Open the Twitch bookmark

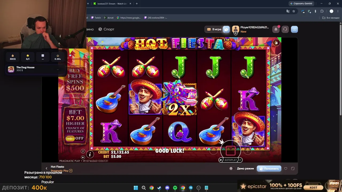[x=96, y=18]
